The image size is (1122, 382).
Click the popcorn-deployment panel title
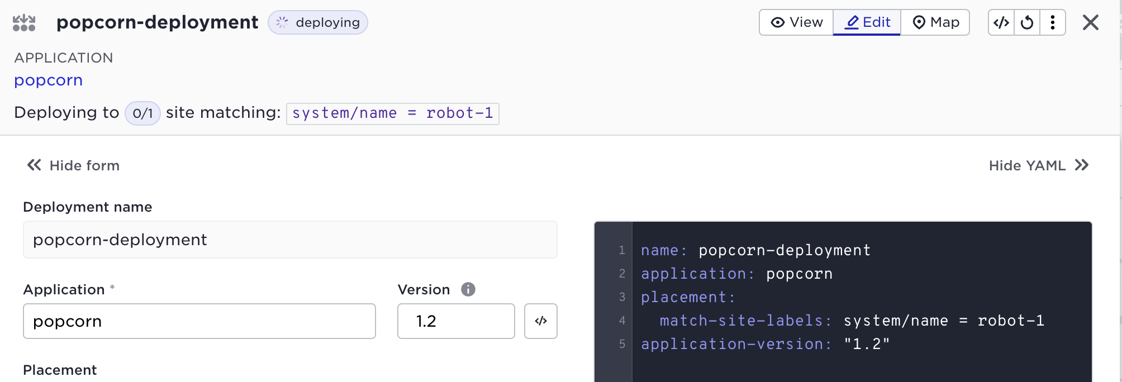(x=158, y=22)
